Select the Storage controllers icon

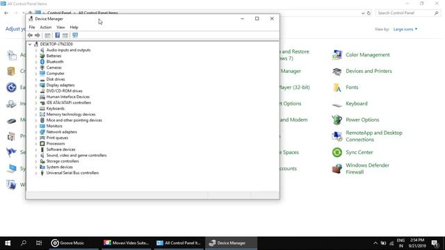click(x=42, y=161)
